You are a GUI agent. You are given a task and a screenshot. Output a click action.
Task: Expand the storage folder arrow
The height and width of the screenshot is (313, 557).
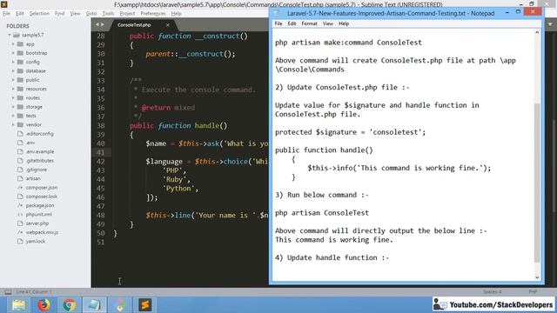pos(13,107)
